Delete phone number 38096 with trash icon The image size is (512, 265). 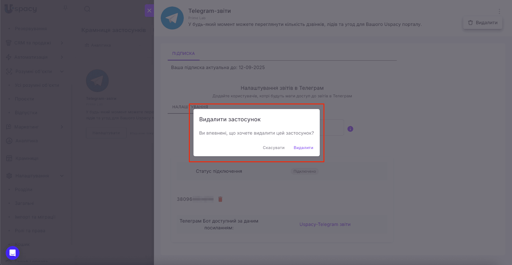point(220,199)
